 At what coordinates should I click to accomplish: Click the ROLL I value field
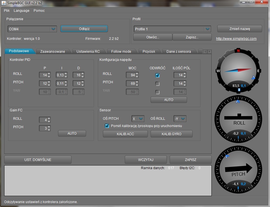60,75
